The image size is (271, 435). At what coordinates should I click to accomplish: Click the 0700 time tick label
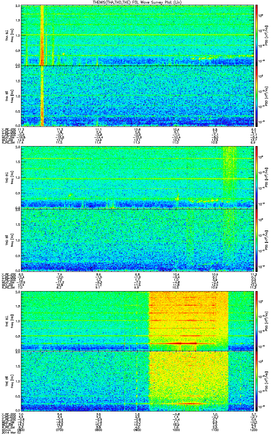click(60, 430)
